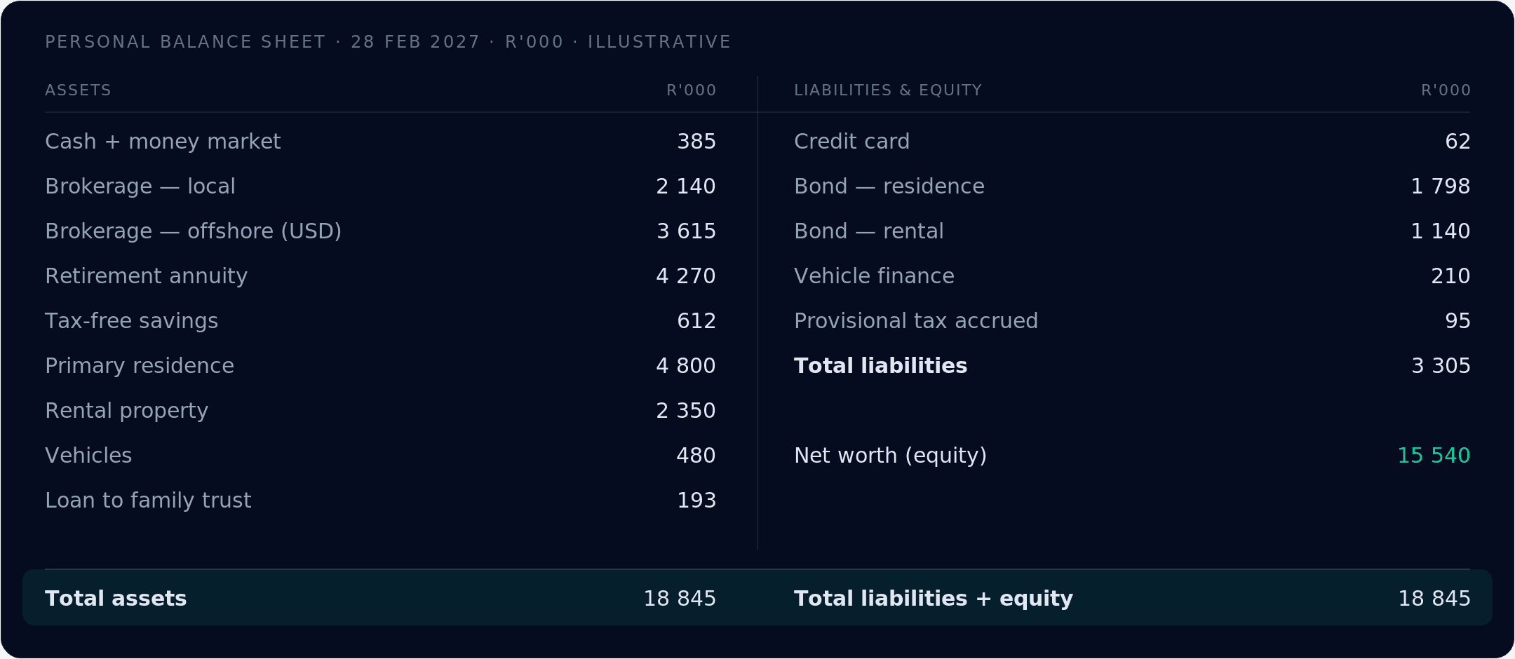Select the 'Brokerage — local' label
Viewport: 1515px width, 659px height.
[x=140, y=186]
